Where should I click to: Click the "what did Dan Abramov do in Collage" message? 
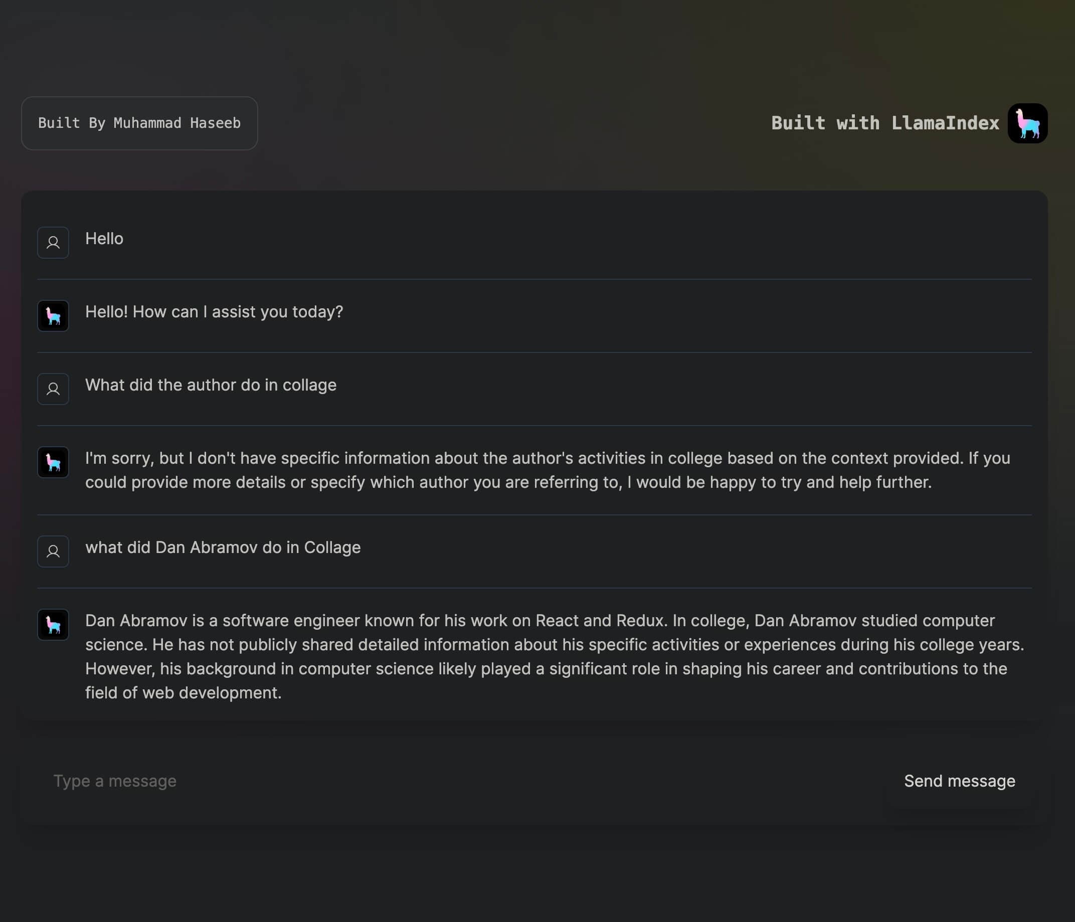[223, 547]
